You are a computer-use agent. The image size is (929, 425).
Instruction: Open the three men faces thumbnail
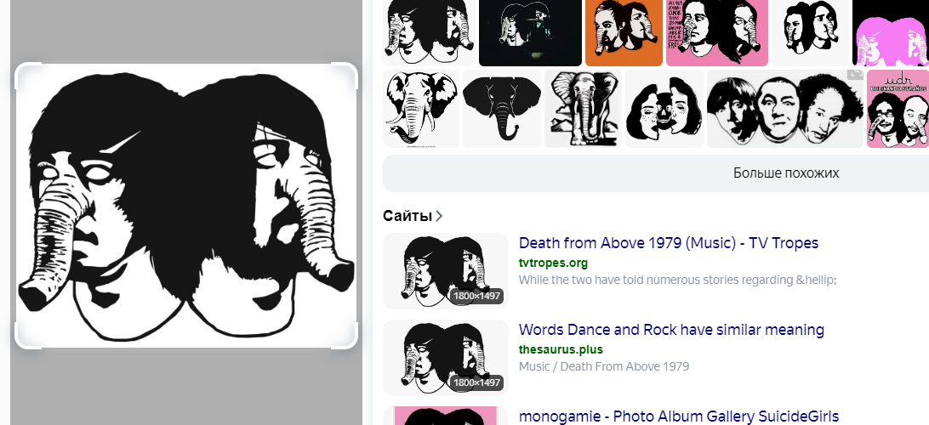(x=785, y=109)
